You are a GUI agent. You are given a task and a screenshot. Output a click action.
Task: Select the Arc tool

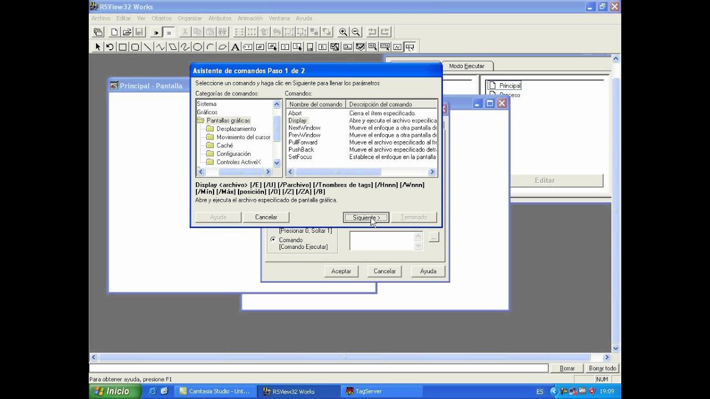click(210, 47)
